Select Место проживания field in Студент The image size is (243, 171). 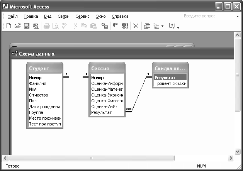45,119
